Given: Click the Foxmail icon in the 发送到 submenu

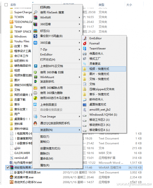Looking at the screenshot, I should click(x=85, y=43).
